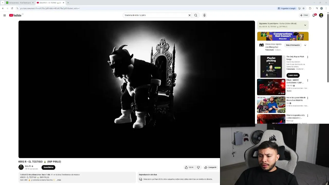Go forward with the browser forward arrow
Image resolution: width=329 pixels, height=185 pixels.
[7, 8]
